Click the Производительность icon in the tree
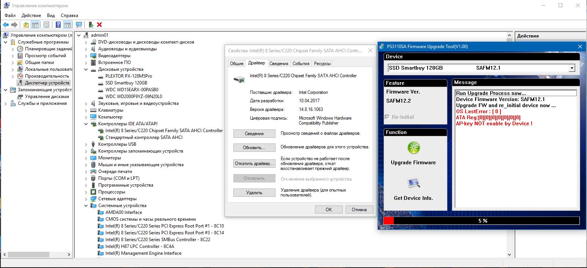Image resolution: width=587 pixels, height=268 pixels. pos(20,76)
